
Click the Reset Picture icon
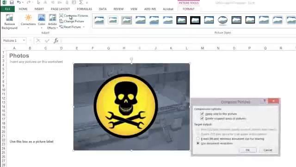tap(61, 27)
